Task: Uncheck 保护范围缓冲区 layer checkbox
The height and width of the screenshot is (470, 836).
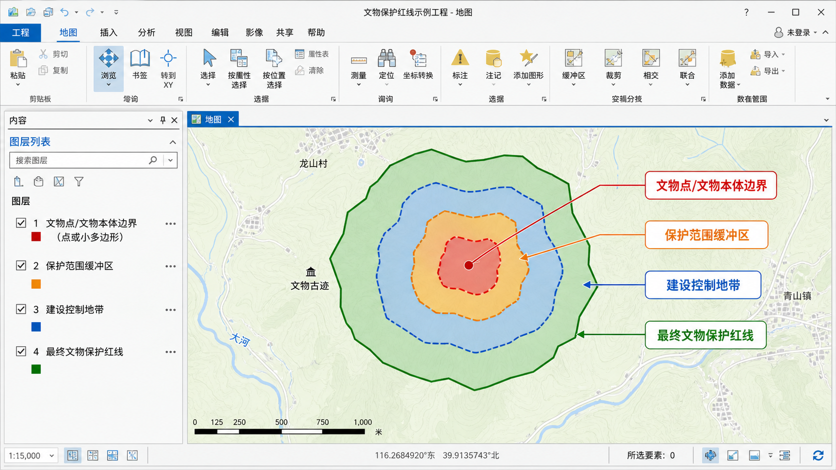Action: pyautogui.click(x=21, y=265)
